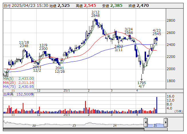Image resolution: width=187 pixels, height=134 pixels.
Task: Click the MA(25) 2,311.16 legend entry
Action: pyautogui.click(x=18, y=83)
